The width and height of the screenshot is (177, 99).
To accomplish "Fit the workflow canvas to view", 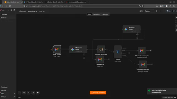I will 20,93.
